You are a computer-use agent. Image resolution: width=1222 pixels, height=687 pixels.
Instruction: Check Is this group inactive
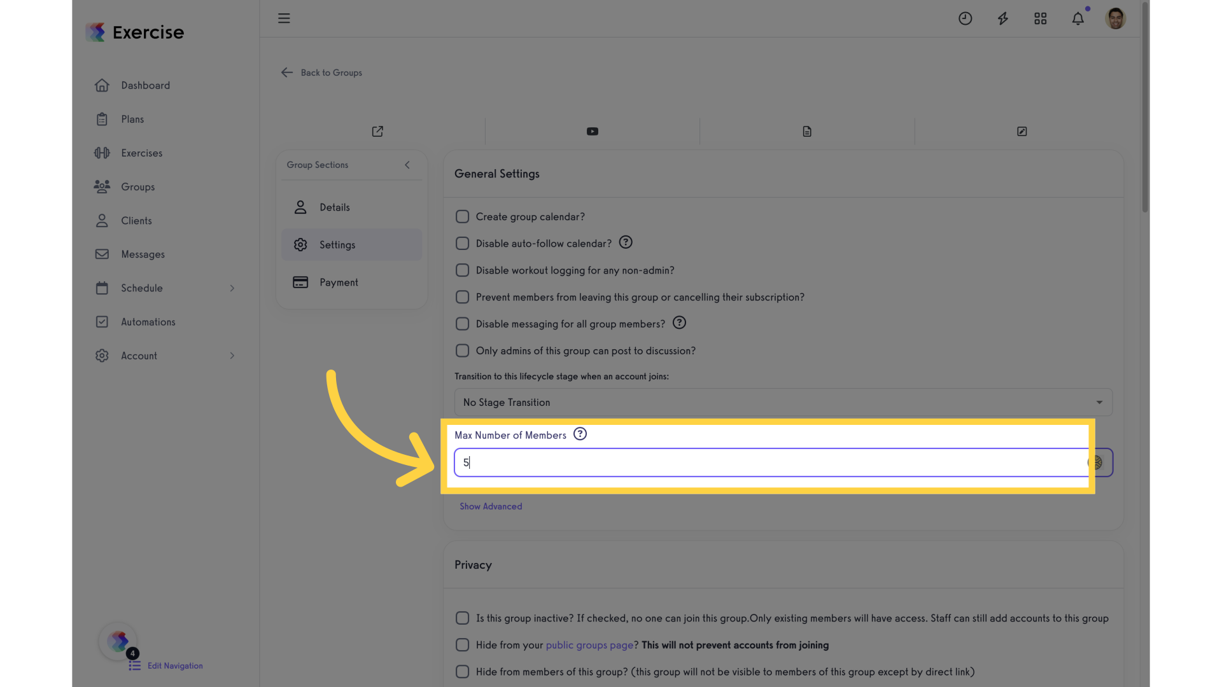(463, 618)
